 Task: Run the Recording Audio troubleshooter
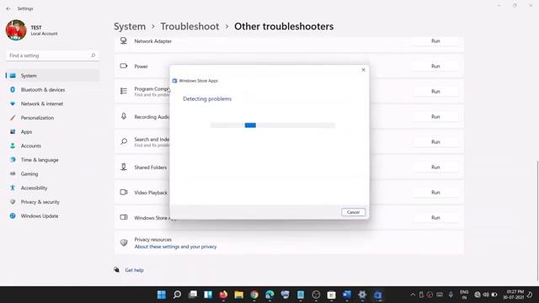[x=435, y=117]
